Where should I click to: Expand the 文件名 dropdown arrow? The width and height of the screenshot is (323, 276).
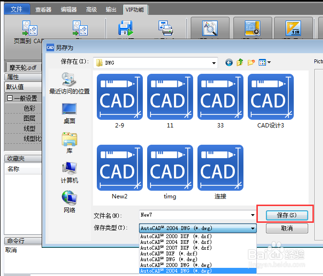coord(253,215)
